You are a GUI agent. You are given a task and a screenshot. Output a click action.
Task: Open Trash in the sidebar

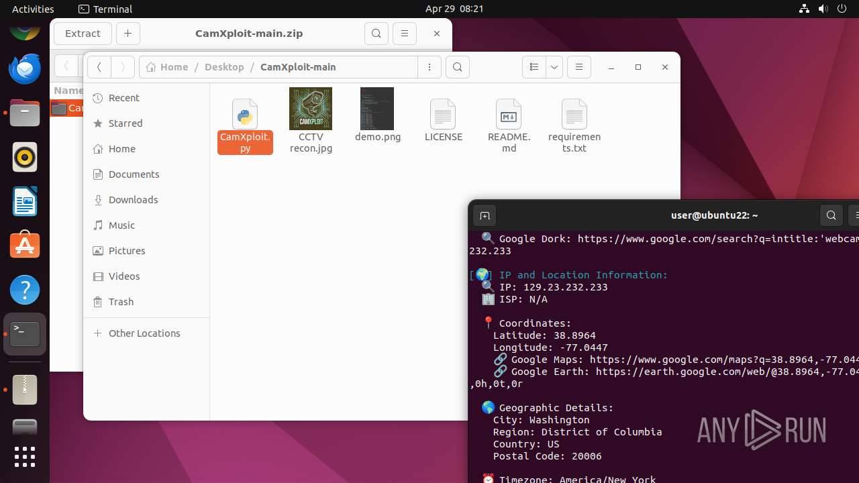pyautogui.click(x=146, y=302)
